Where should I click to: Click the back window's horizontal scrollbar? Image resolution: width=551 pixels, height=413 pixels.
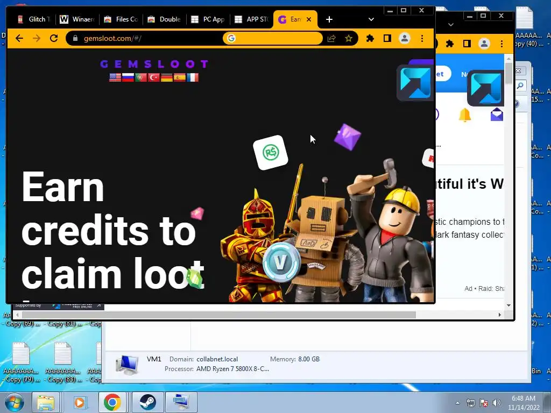coord(219,315)
